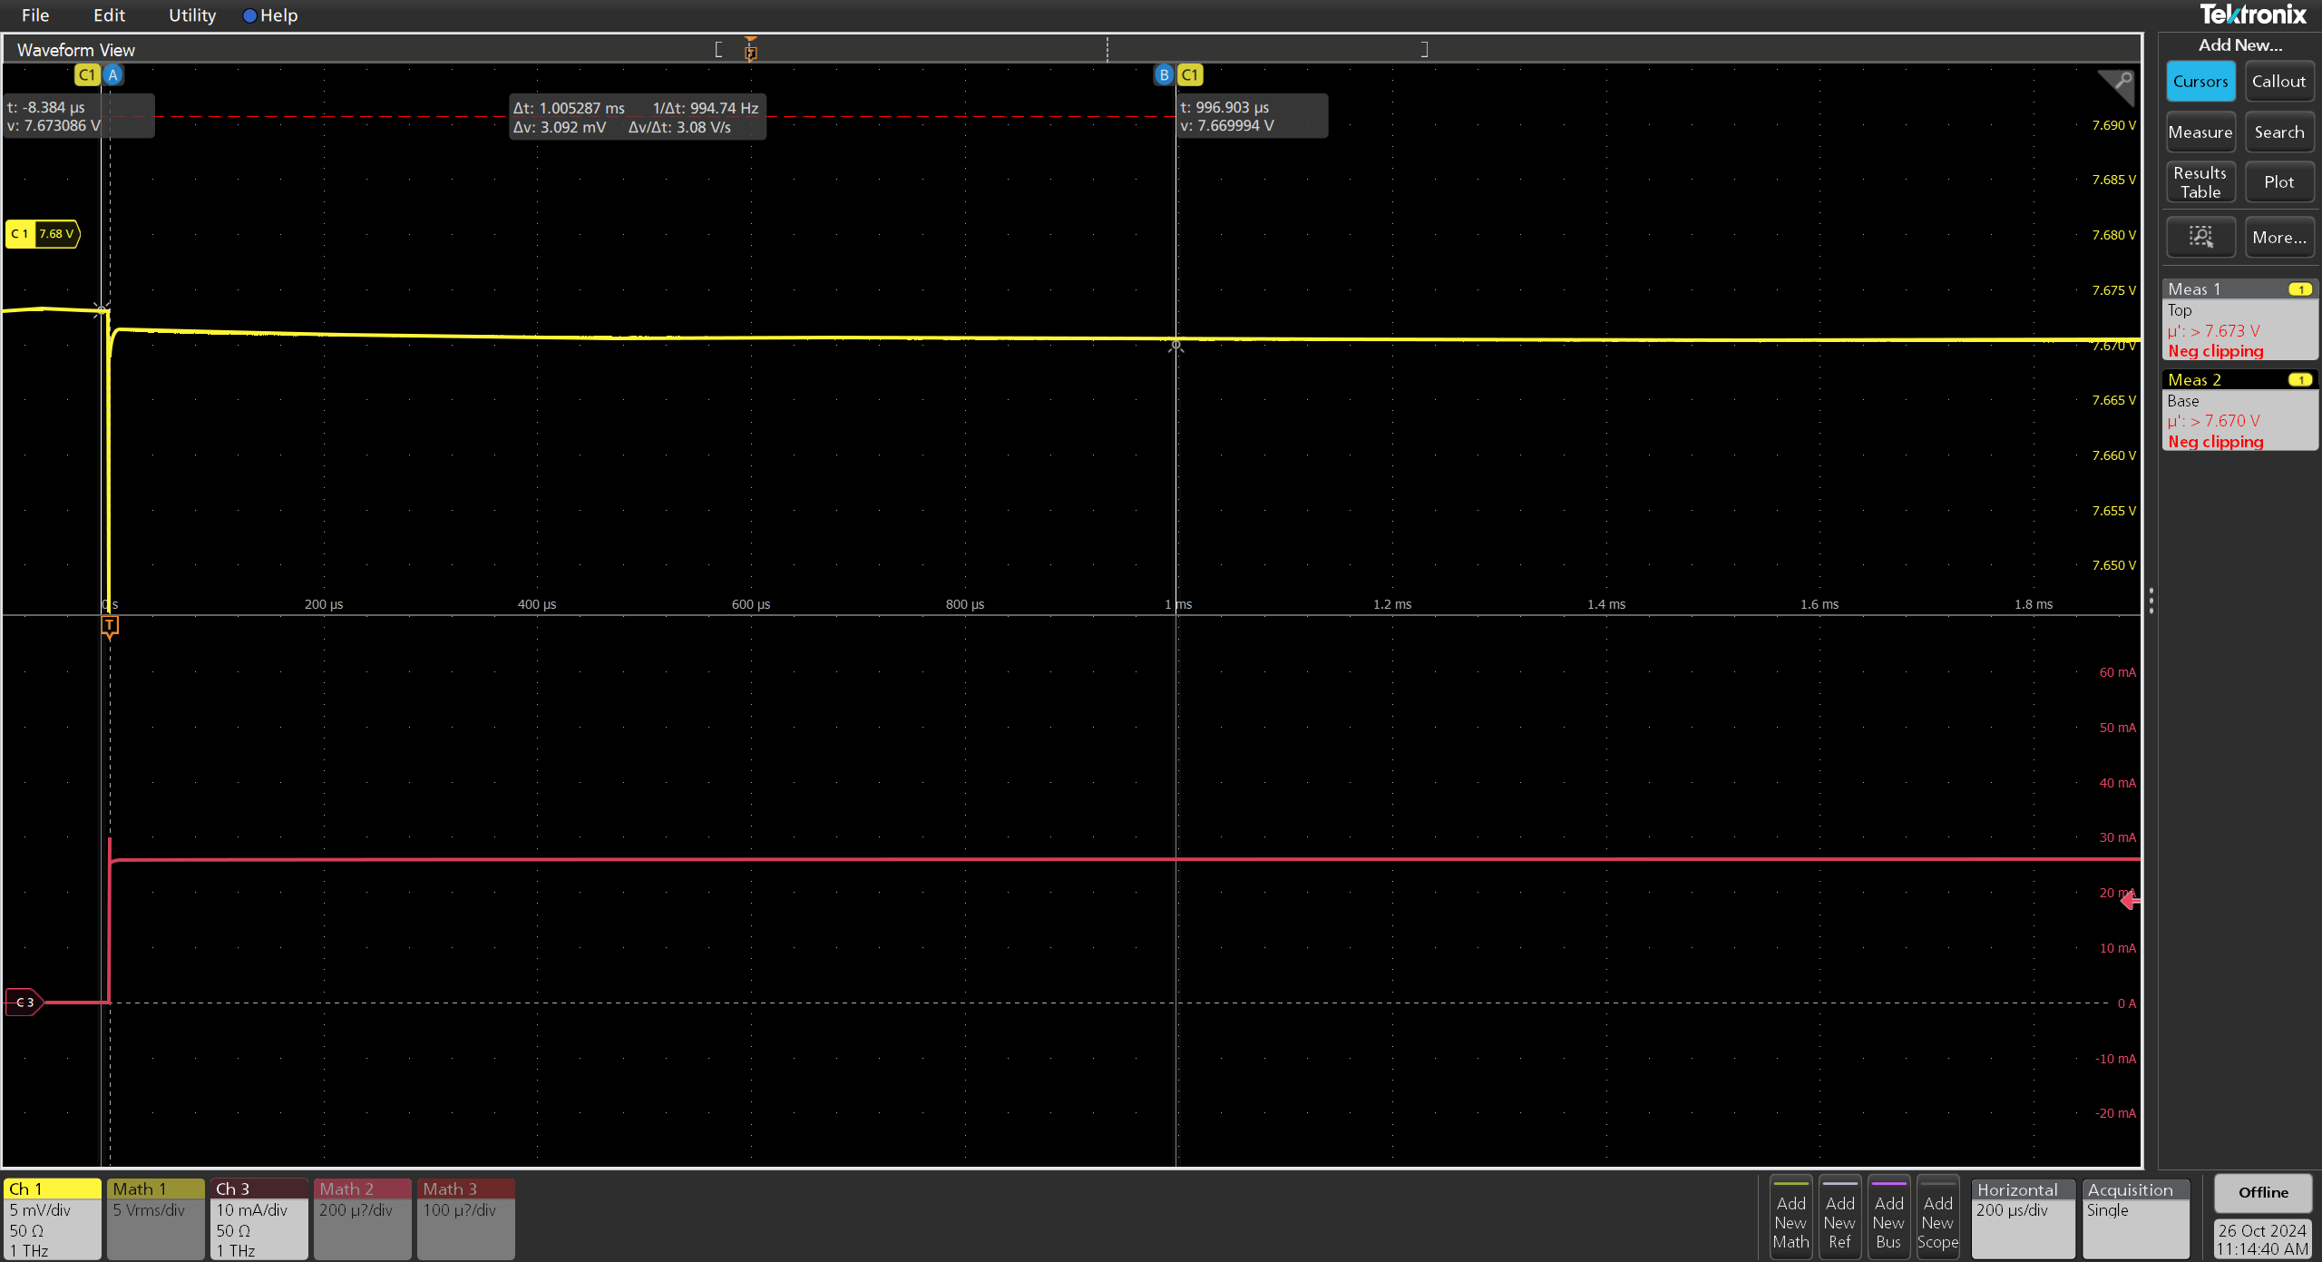This screenshot has width=2322, height=1262.
Task: Click Add New Scope button
Action: [1937, 1218]
